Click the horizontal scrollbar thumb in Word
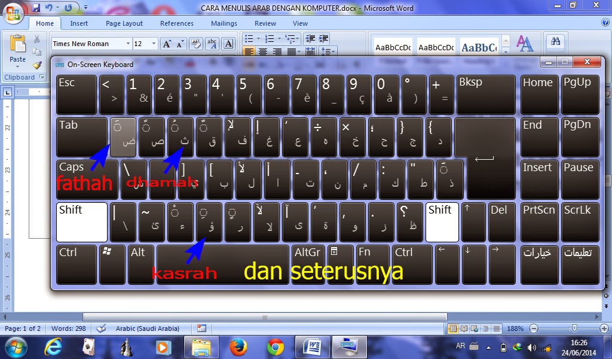Image resolution: width=612 pixels, height=359 pixels. click(x=265, y=317)
